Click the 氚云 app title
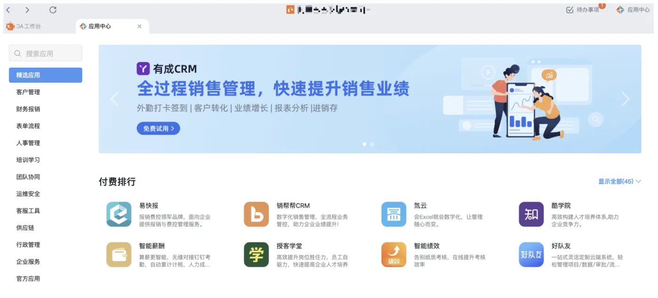The height and width of the screenshot is (298, 658). pyautogui.click(x=420, y=206)
